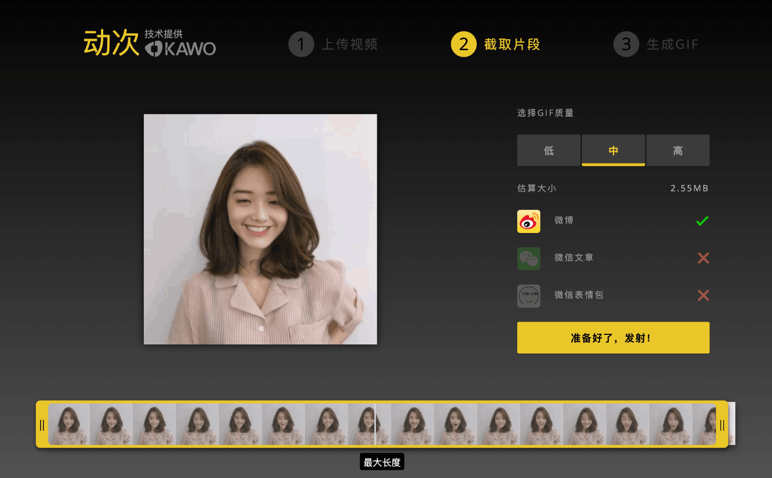This screenshot has width=772, height=478.
Task: Click the left trim handle on filmstrip
Action: (x=42, y=425)
